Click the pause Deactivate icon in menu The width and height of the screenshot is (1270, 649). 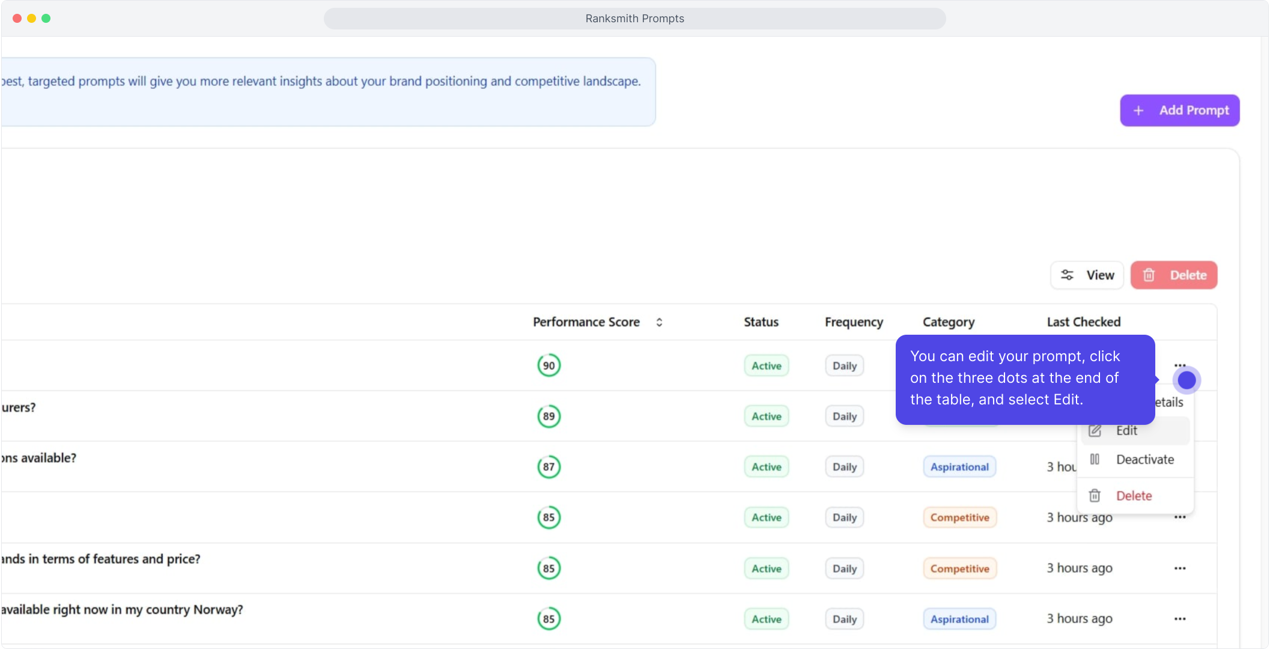click(x=1095, y=460)
